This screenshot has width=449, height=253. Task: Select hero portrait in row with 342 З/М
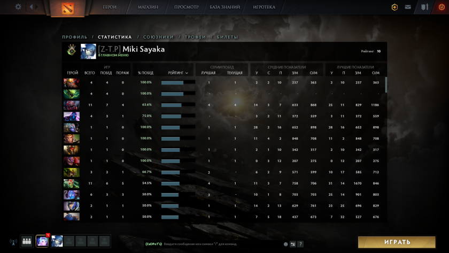[x=72, y=150]
